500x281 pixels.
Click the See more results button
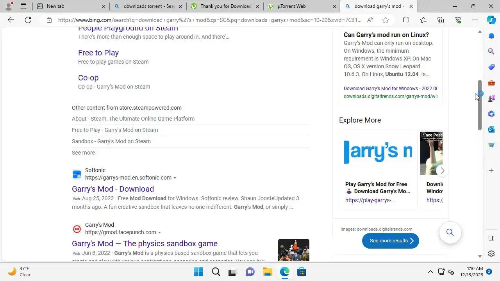pos(391,241)
